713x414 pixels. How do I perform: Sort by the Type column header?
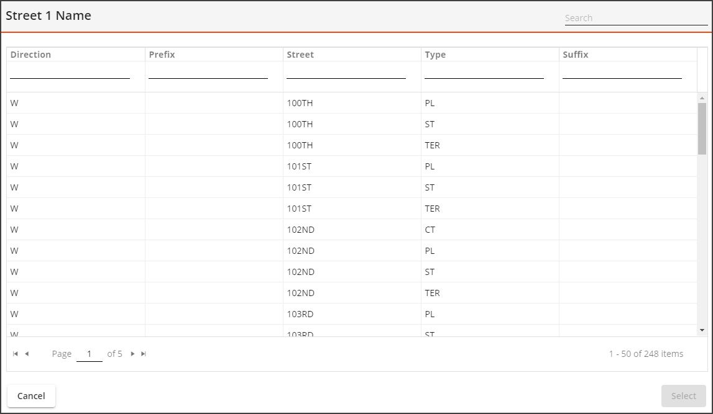click(435, 55)
